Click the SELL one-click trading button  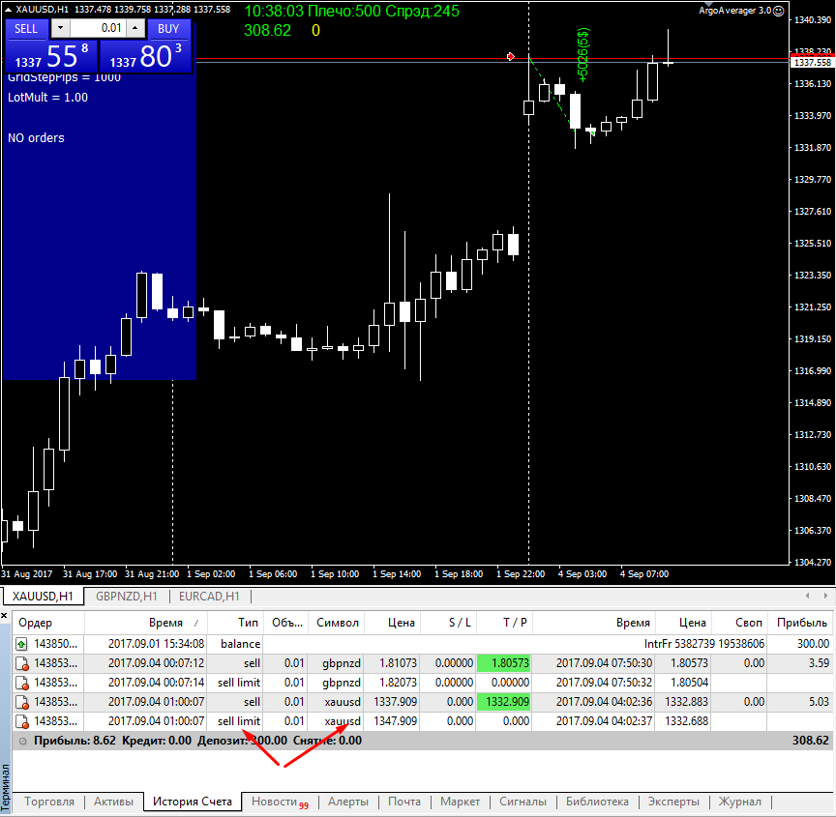click(26, 29)
